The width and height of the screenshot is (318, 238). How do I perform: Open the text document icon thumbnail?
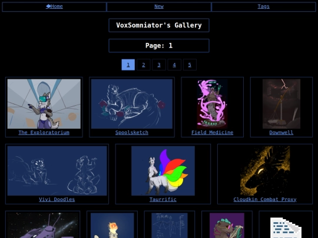coord(286,227)
